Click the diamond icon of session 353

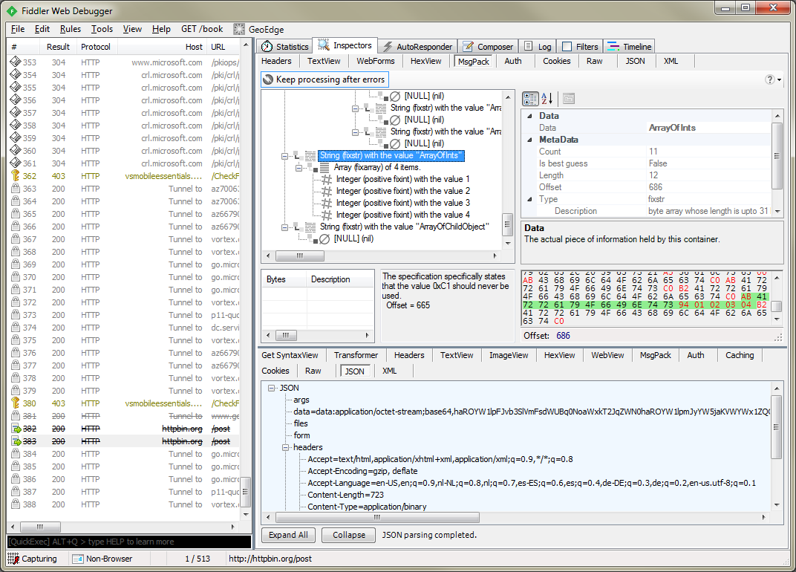(16, 62)
